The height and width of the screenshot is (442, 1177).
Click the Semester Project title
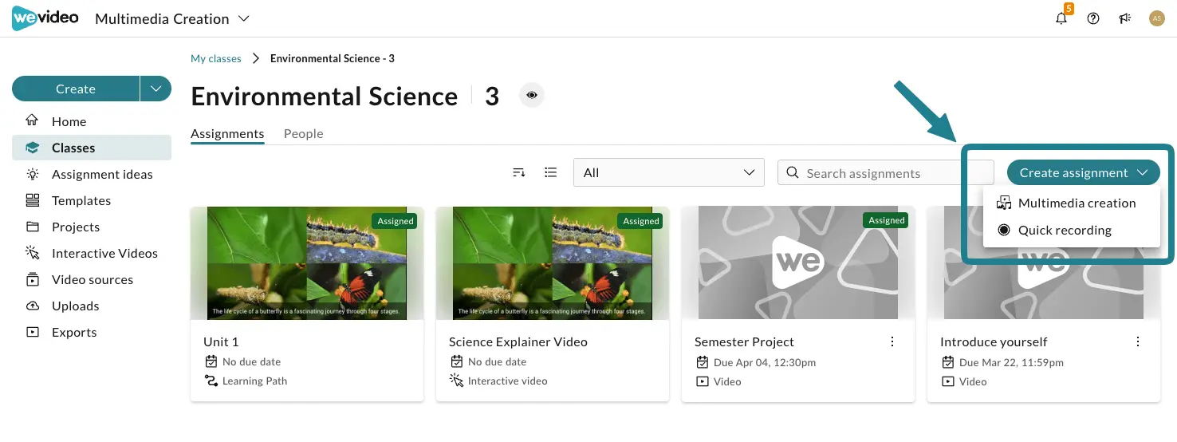(x=744, y=341)
